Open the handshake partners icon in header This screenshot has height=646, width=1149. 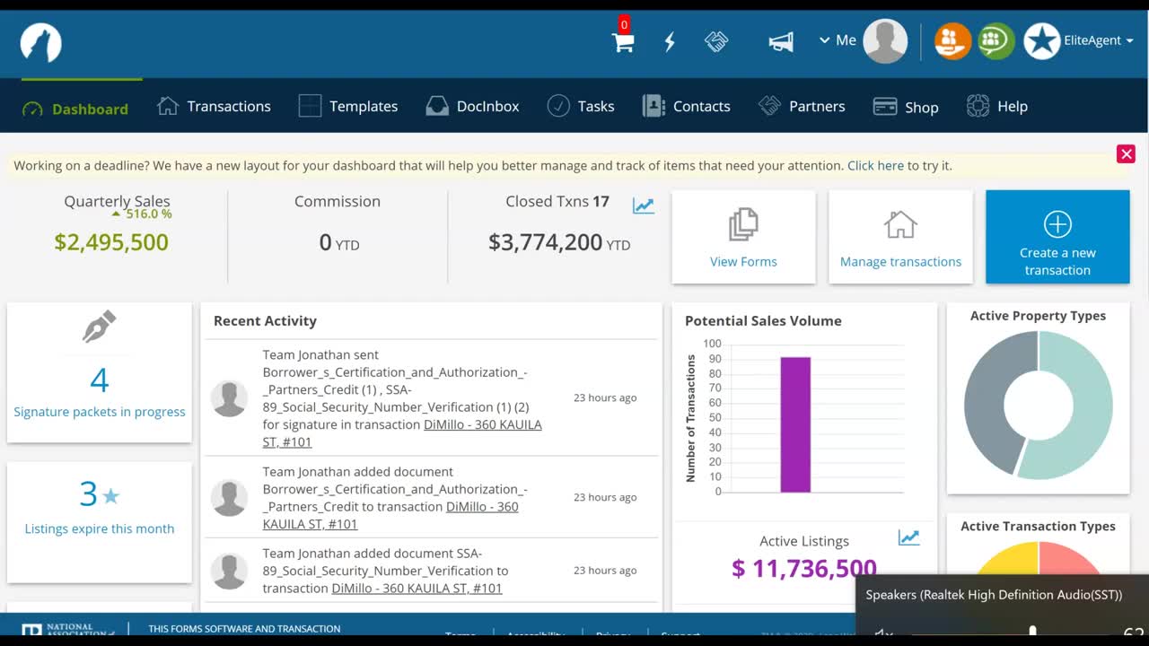pos(716,42)
